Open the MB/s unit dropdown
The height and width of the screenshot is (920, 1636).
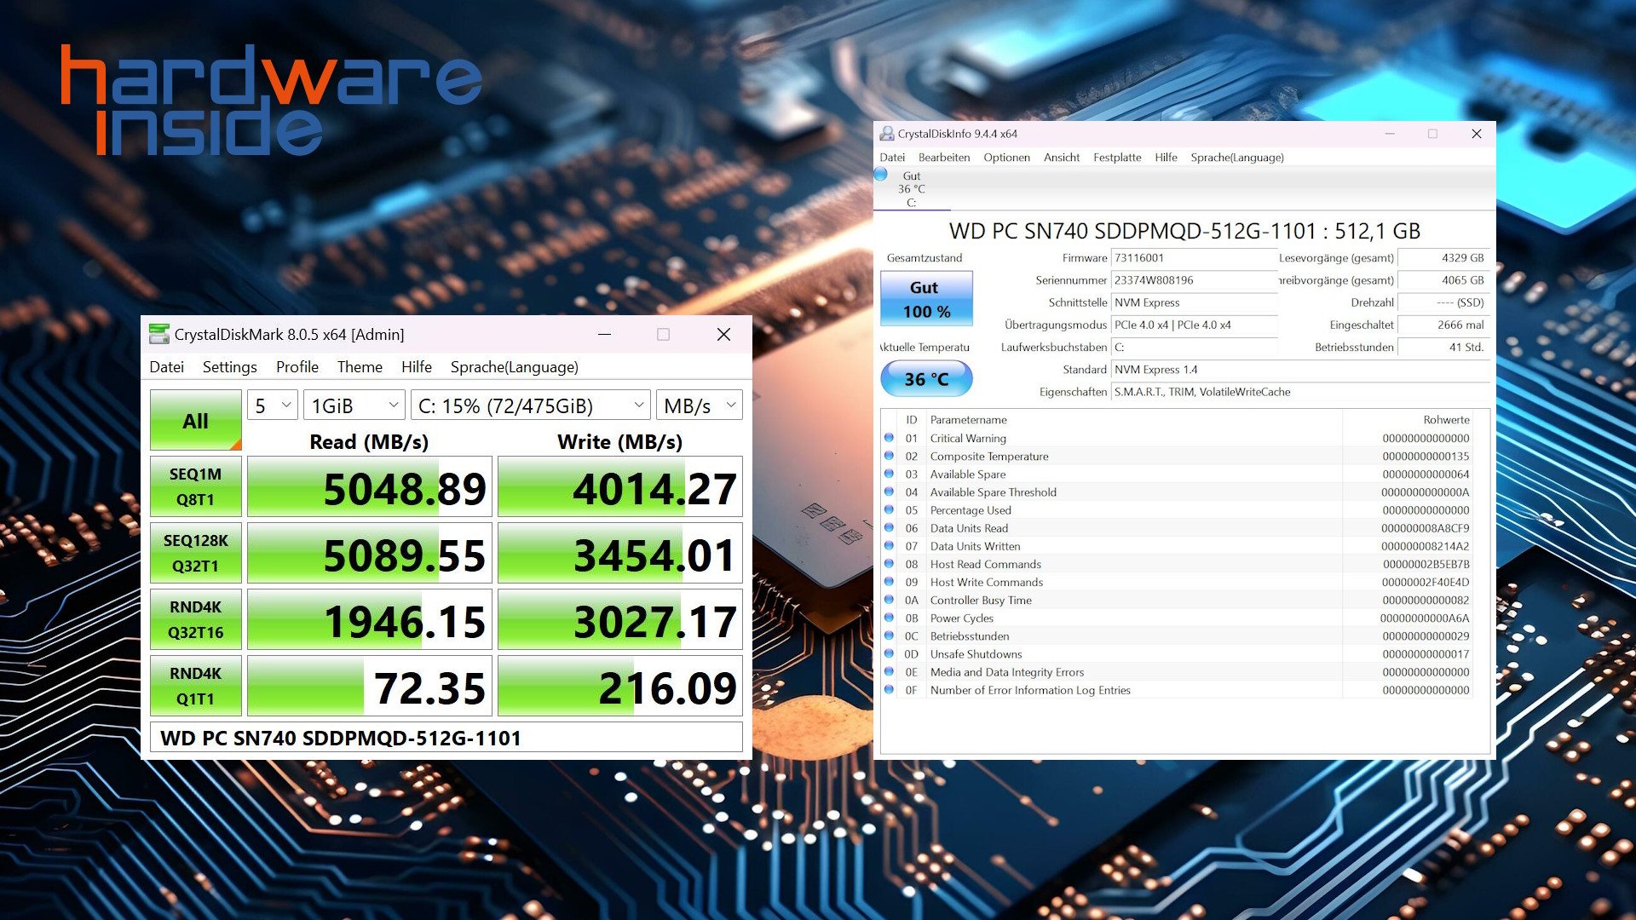699,405
